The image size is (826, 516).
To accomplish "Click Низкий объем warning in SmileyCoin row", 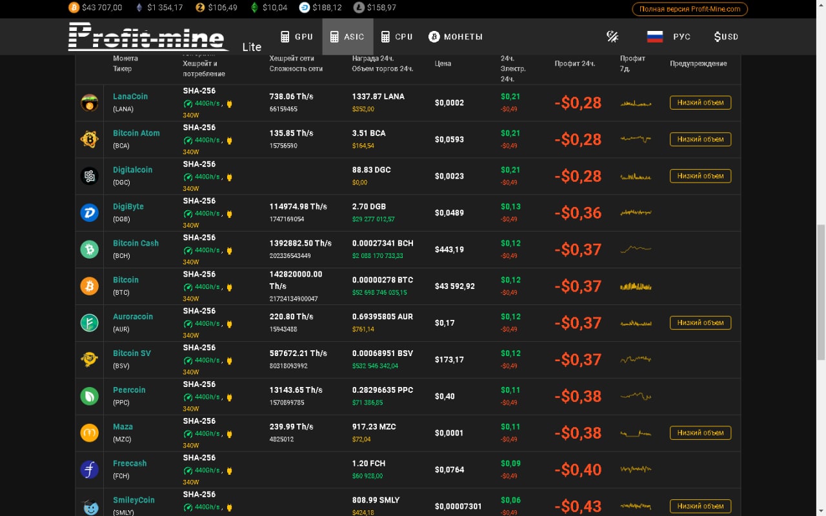I will pos(700,506).
